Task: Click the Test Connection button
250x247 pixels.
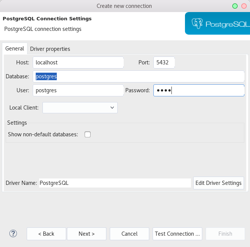Action: click(x=177, y=234)
